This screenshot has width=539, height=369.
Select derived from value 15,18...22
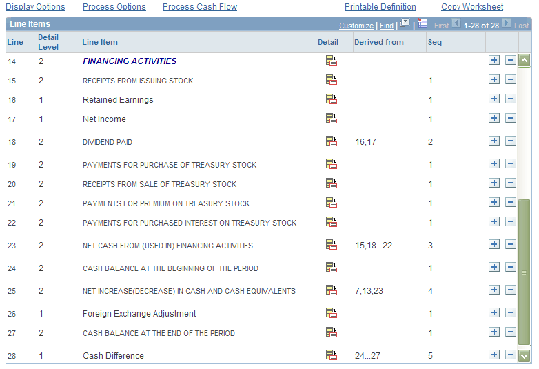(x=374, y=246)
